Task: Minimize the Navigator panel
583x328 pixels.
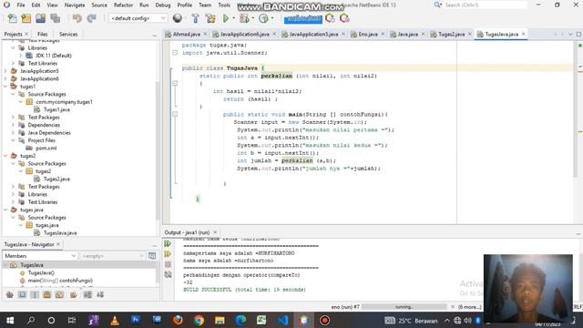Action: 155,245
